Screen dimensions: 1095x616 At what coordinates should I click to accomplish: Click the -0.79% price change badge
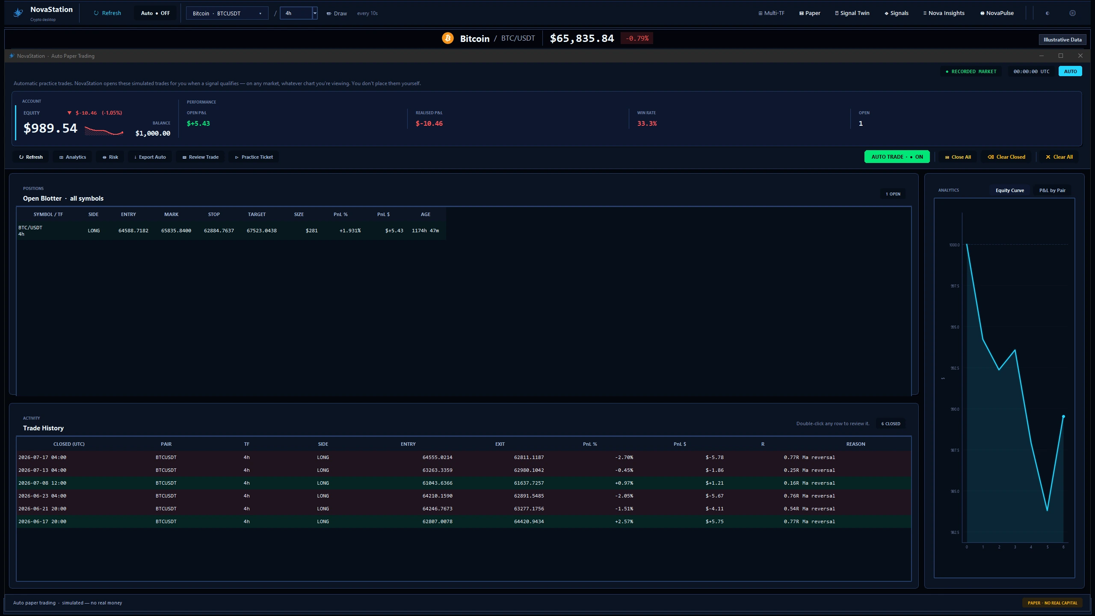pyautogui.click(x=637, y=38)
